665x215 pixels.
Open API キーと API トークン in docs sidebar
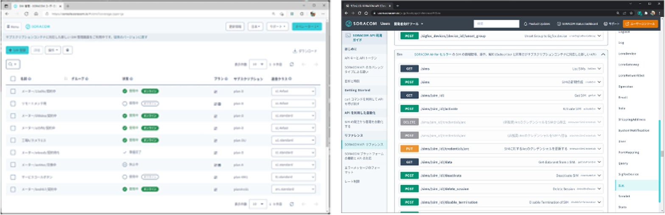[361, 57]
